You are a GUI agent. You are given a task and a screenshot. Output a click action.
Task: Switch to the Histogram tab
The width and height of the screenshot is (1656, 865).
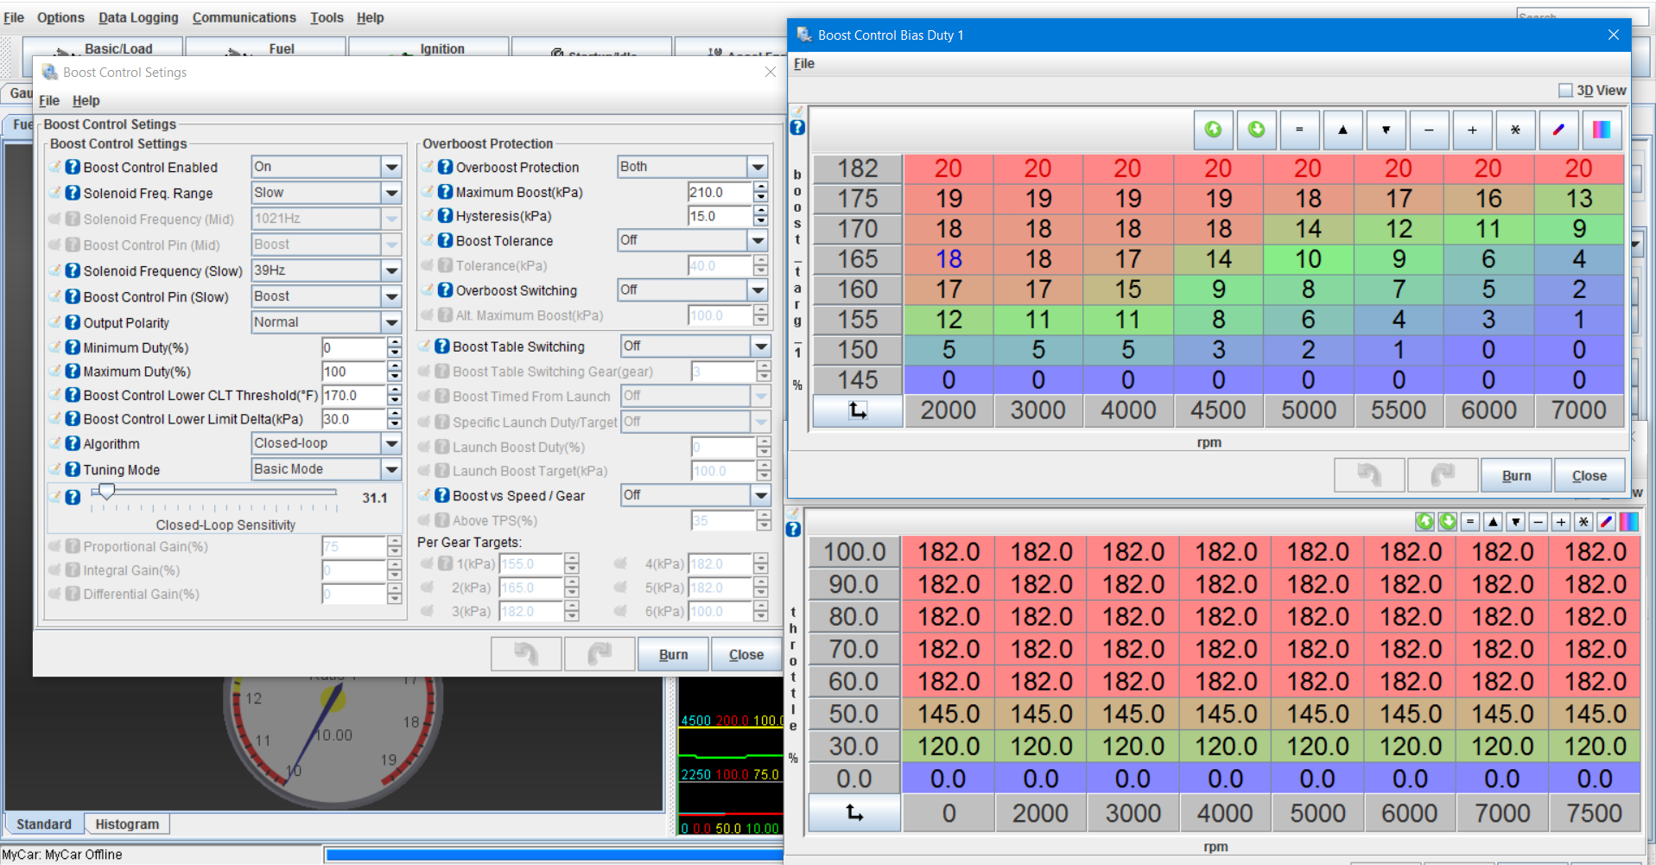[x=127, y=824]
